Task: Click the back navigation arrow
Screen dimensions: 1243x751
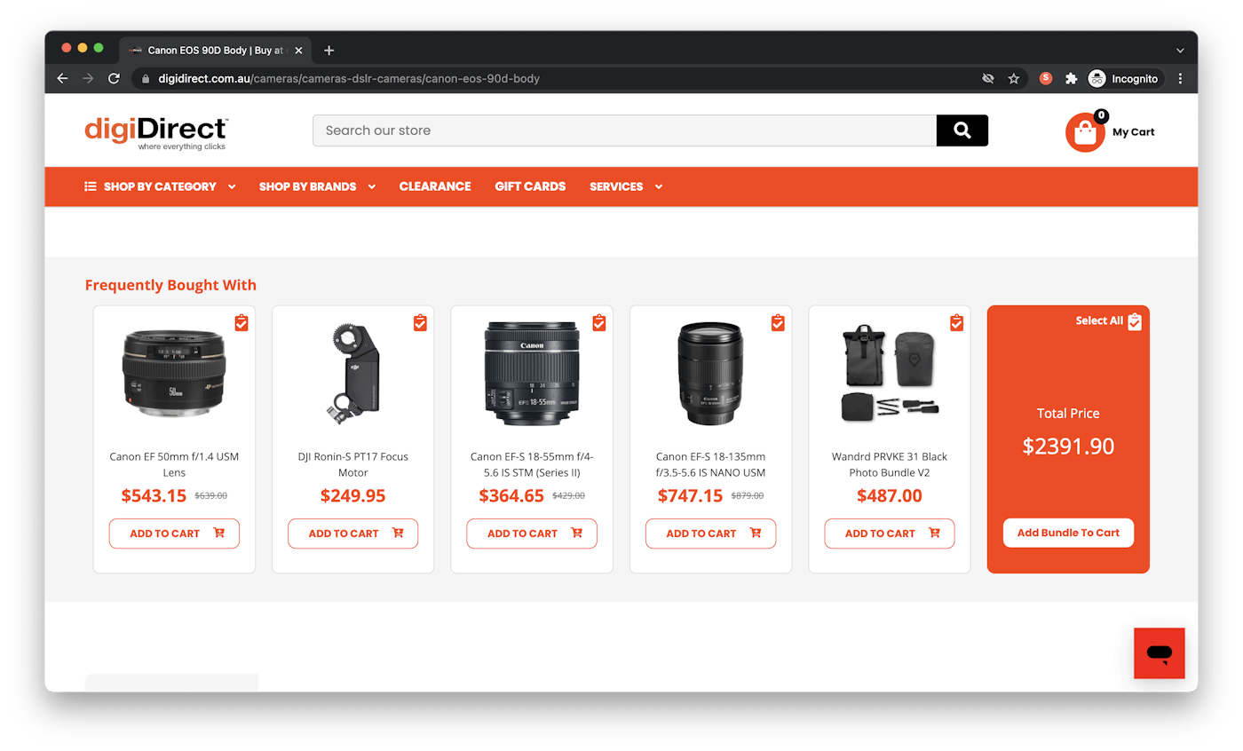Action: pyautogui.click(x=62, y=78)
